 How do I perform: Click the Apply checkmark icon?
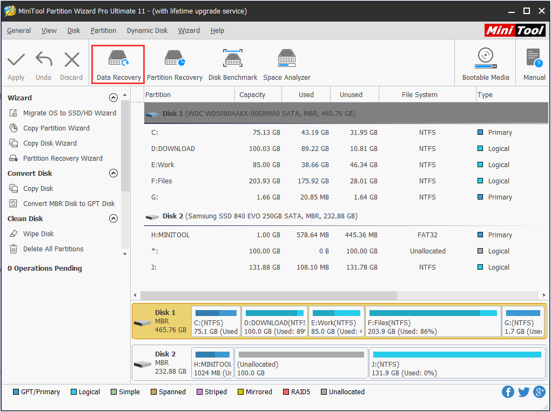[16, 60]
